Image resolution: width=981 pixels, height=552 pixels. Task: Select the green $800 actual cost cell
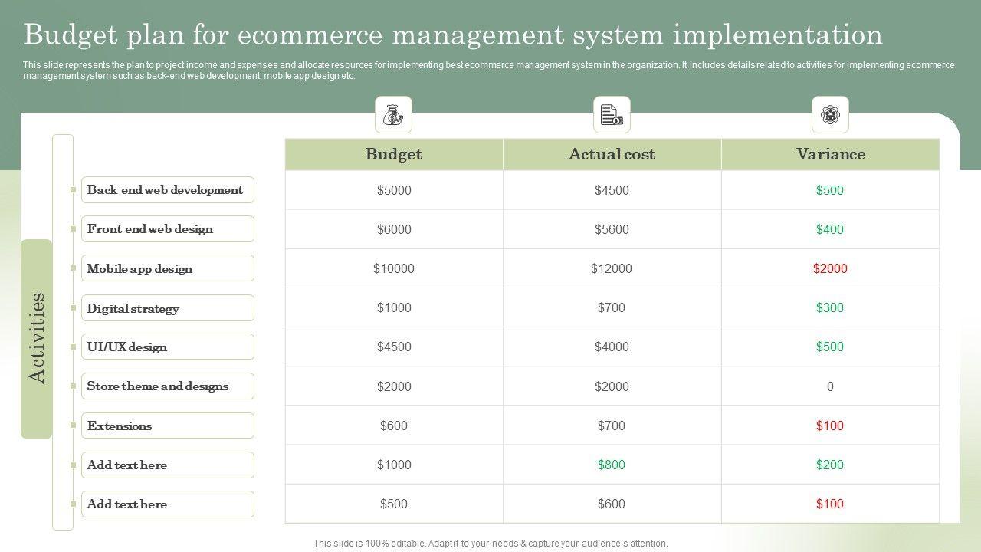pos(612,465)
